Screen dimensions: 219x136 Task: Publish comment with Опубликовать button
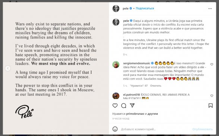(202, 129)
